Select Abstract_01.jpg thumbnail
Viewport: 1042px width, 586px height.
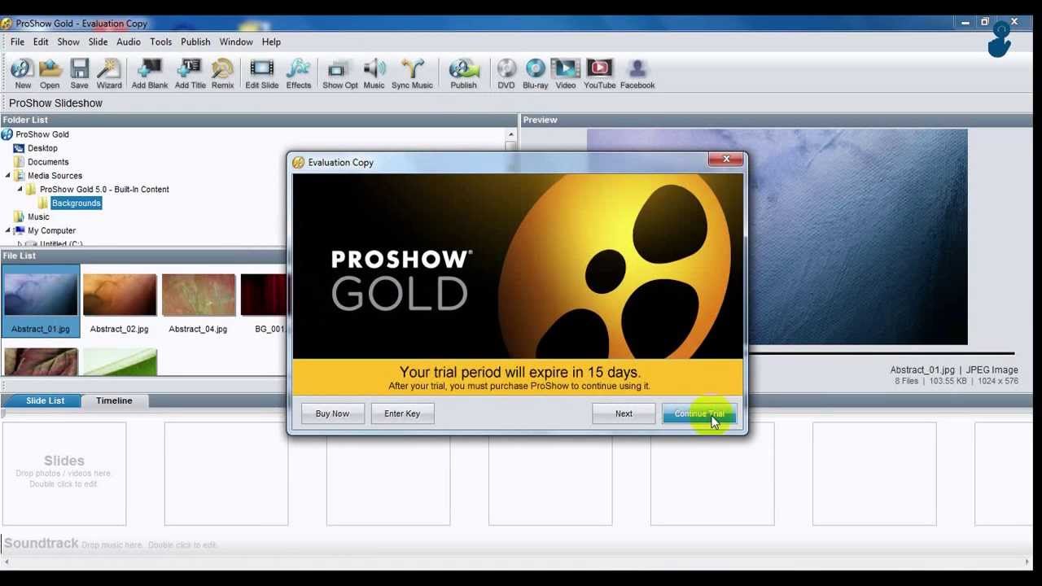pyautogui.click(x=41, y=302)
